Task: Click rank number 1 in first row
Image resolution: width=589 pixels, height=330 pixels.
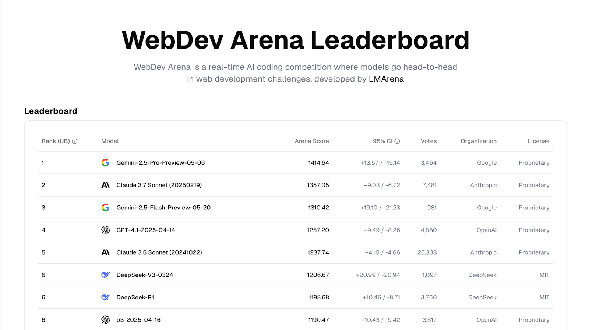Action: point(43,163)
